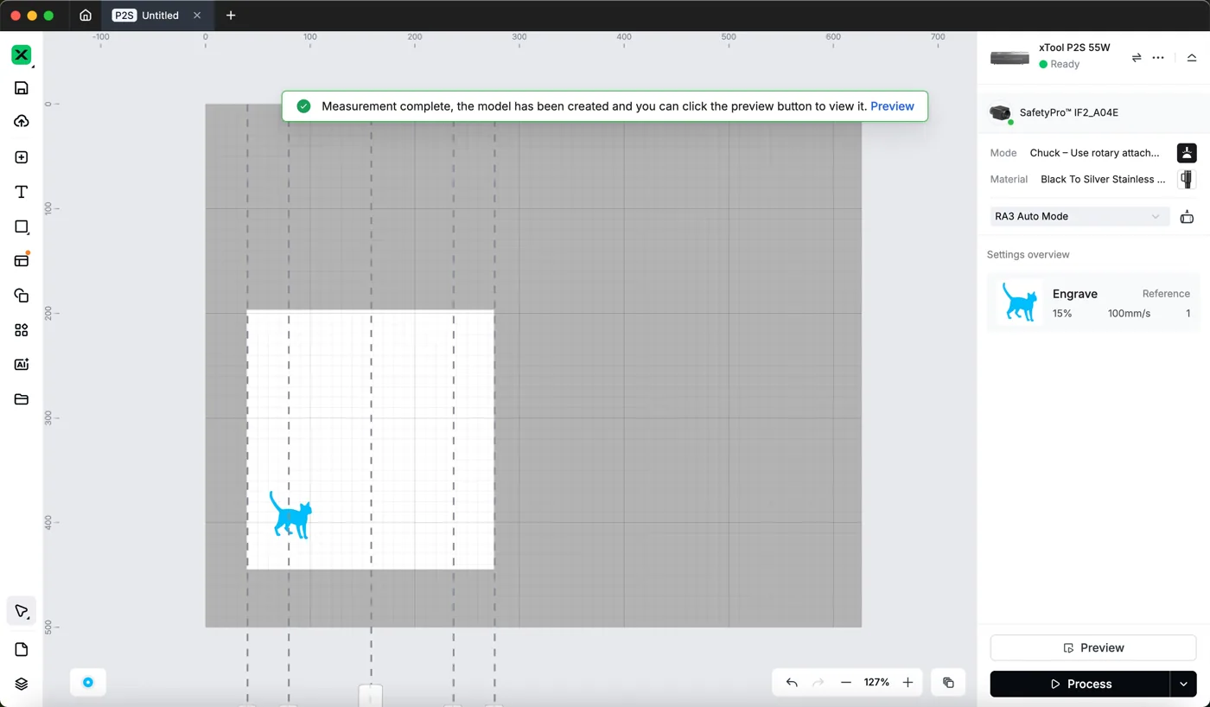Toggle the camera dot button bottom-left
The width and height of the screenshot is (1210, 707).
(x=88, y=683)
